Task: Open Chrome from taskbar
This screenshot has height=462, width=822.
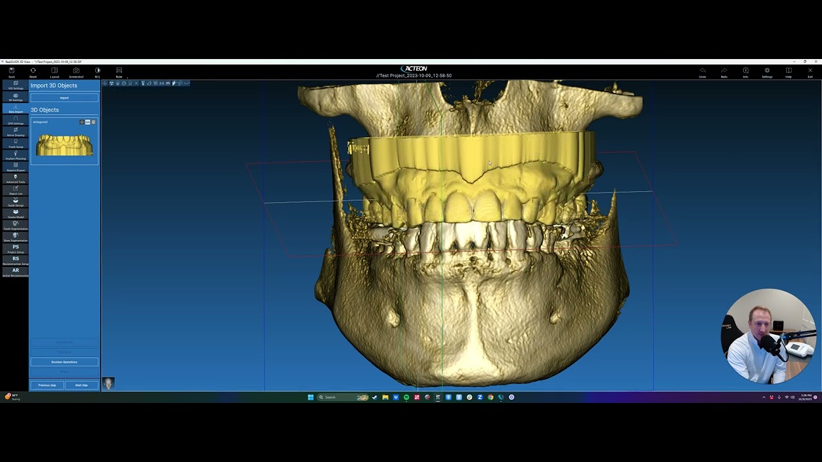Action: point(490,397)
